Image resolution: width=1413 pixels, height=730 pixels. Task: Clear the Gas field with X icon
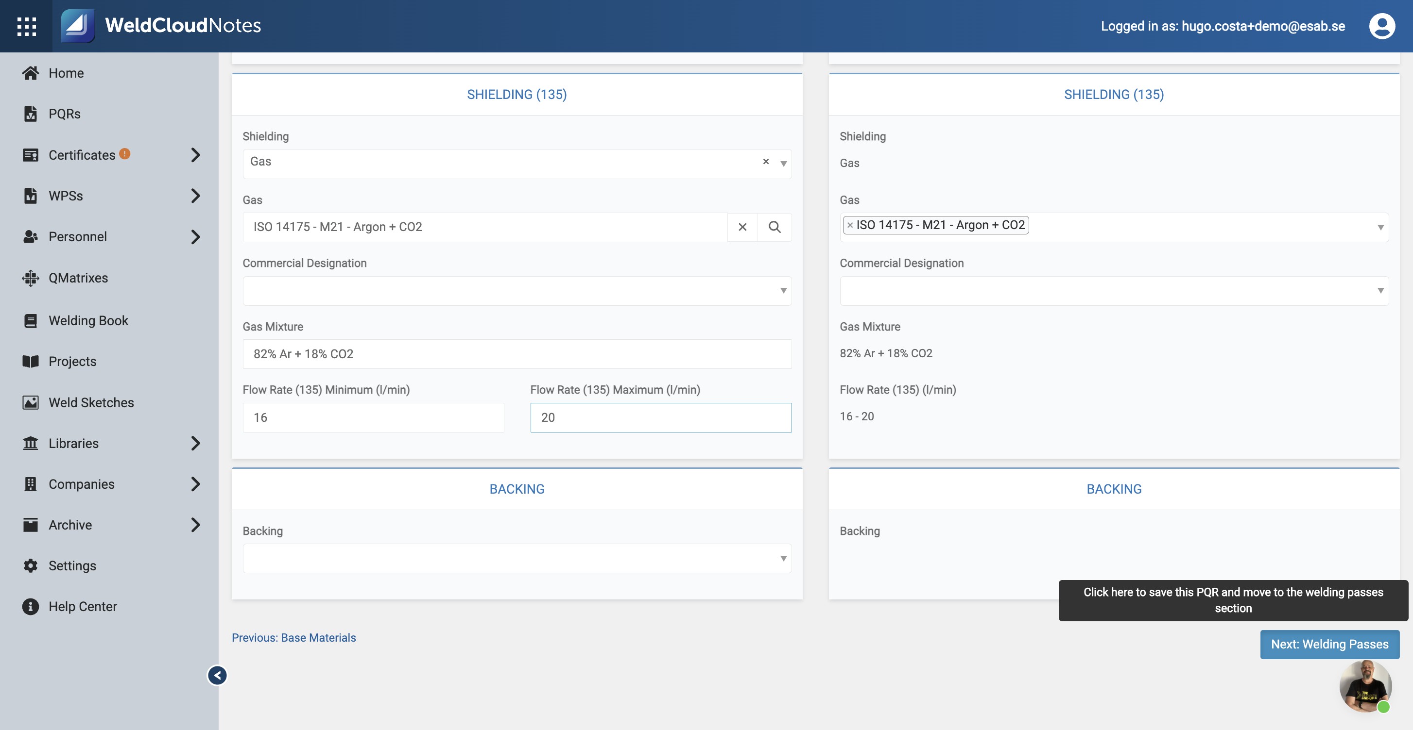click(x=742, y=227)
